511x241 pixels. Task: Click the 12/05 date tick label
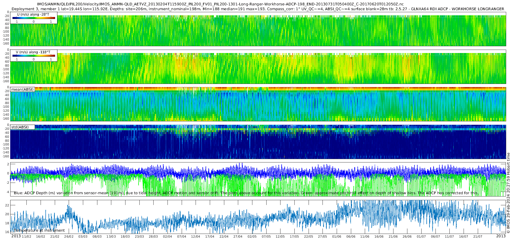(280, 236)
